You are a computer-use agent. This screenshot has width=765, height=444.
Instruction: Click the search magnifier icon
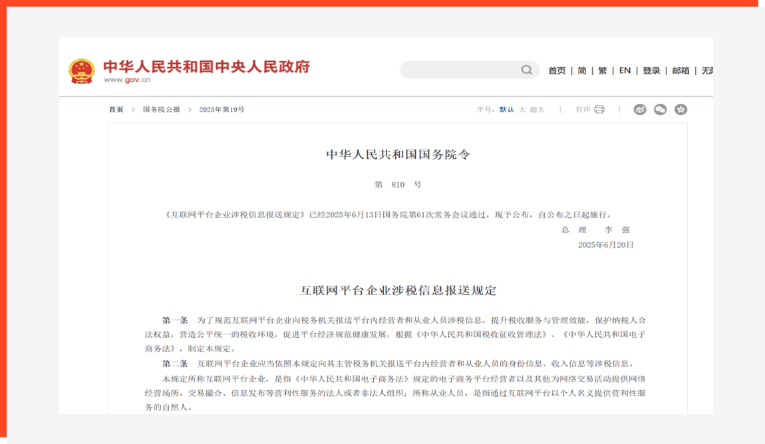coord(526,70)
